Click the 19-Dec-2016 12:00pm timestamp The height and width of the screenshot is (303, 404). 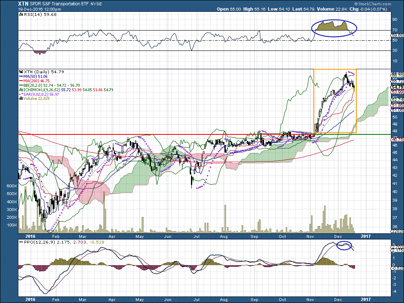[x=40, y=9]
